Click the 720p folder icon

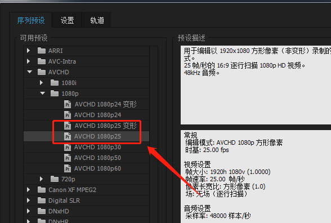[55, 179]
